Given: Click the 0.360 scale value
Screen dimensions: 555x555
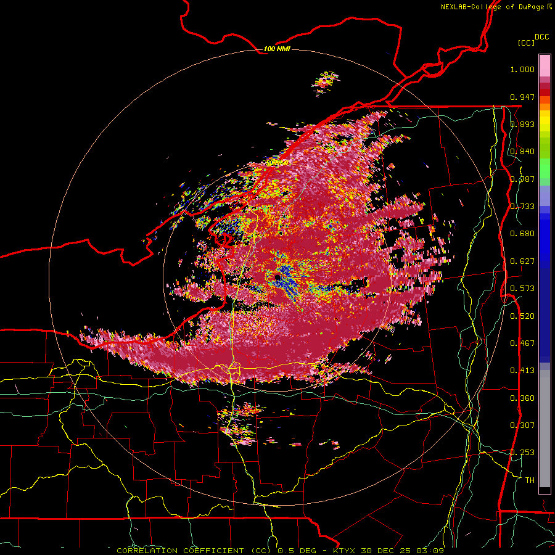Looking at the screenshot, I should click(x=522, y=398).
